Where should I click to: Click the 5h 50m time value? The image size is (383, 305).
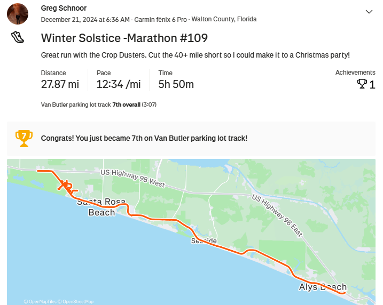coord(176,84)
